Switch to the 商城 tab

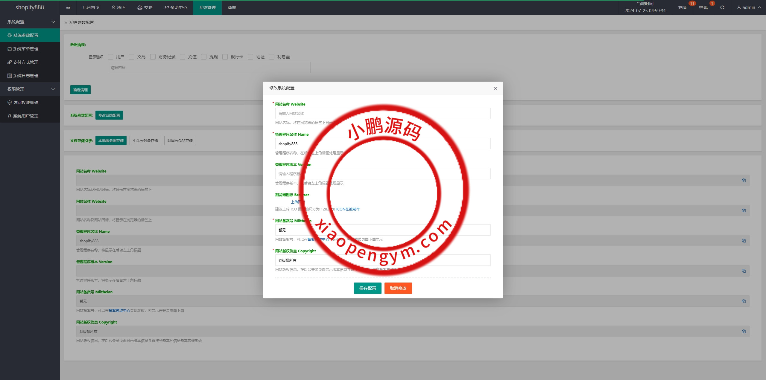click(232, 7)
